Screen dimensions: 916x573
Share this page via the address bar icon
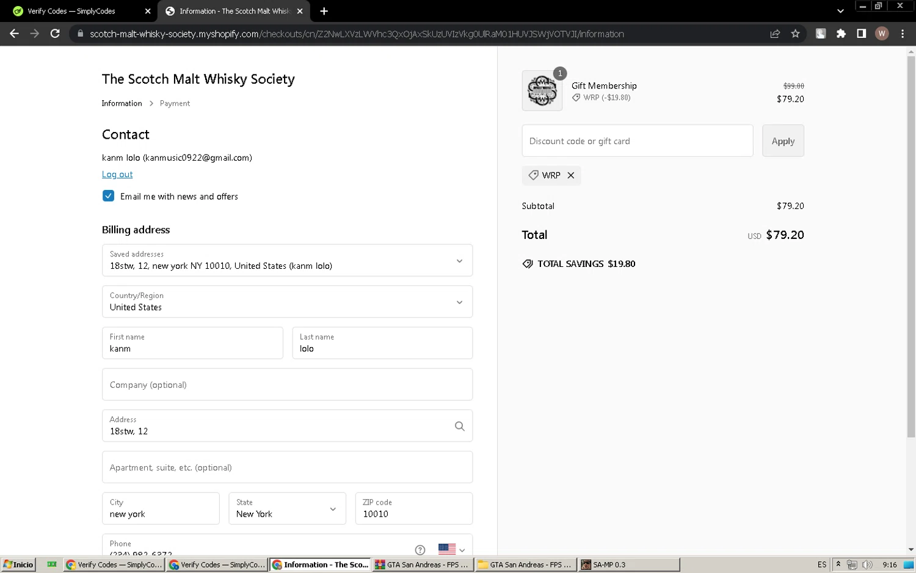pyautogui.click(x=775, y=34)
